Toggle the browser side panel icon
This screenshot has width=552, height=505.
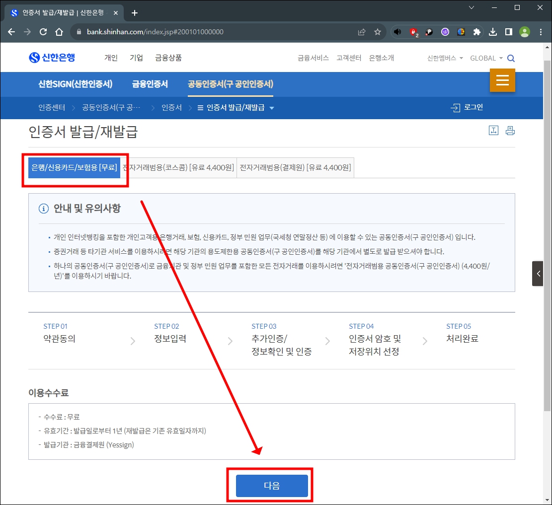coord(509,32)
